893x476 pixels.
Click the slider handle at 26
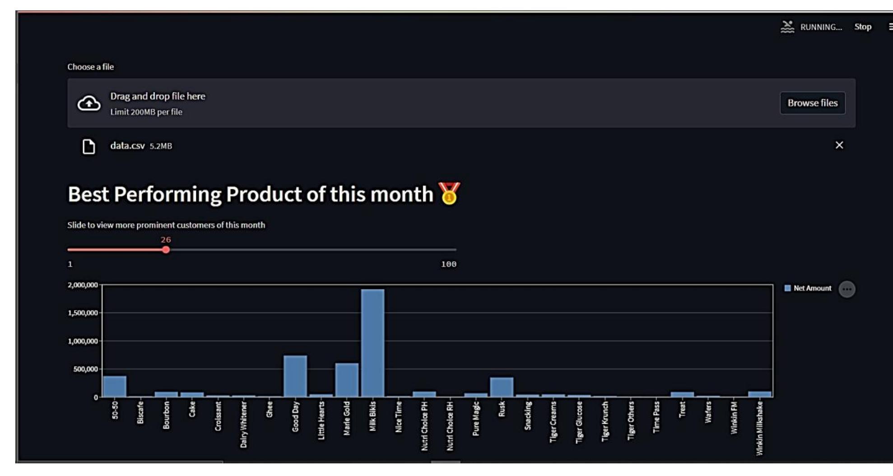pyautogui.click(x=166, y=250)
